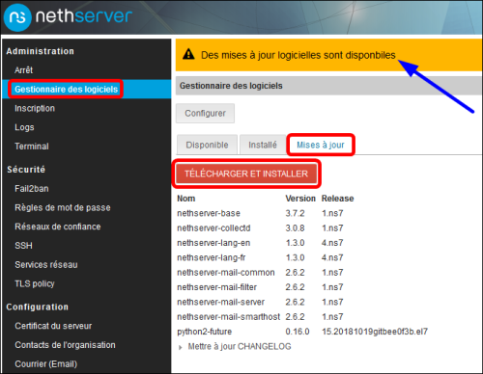Click the nethserver-mail-server package name
This screenshot has height=374, width=483.
220,302
